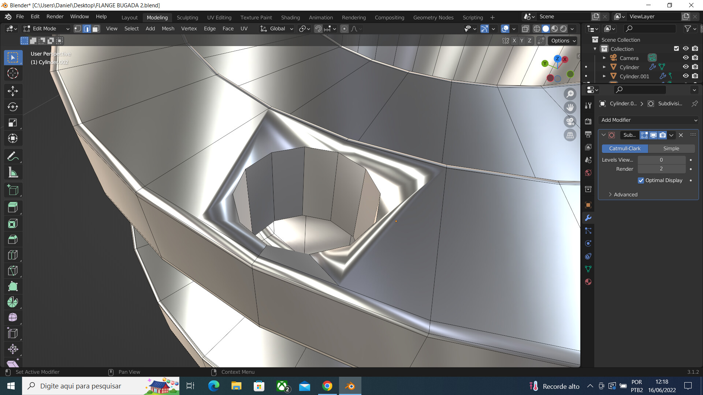Click the viewport zoom magnifier icon
The width and height of the screenshot is (703, 395).
point(570,94)
